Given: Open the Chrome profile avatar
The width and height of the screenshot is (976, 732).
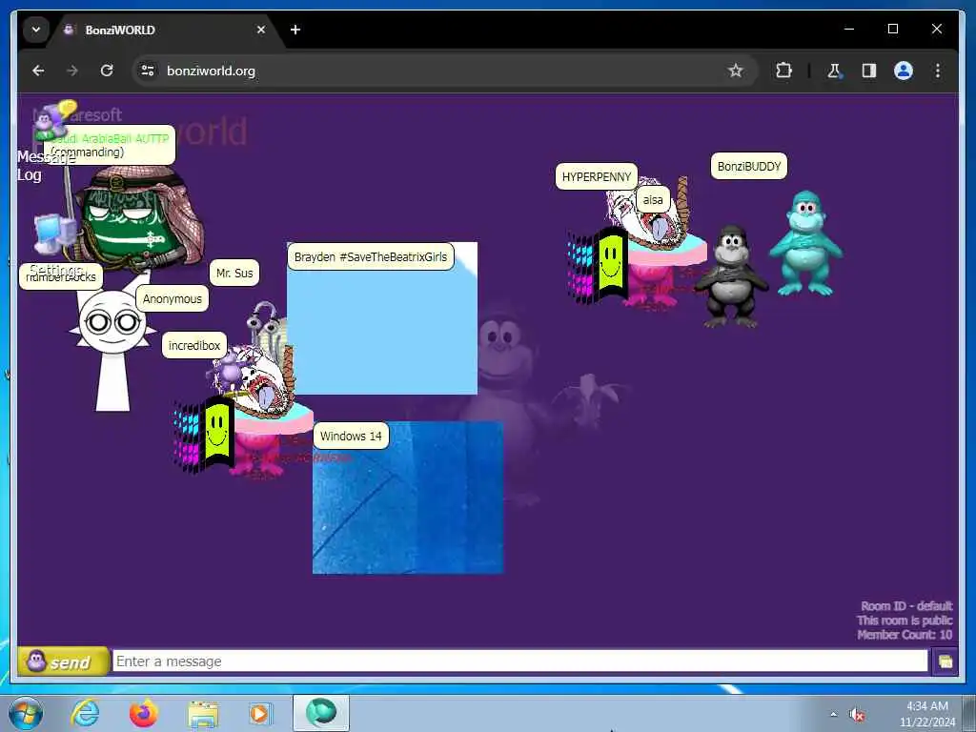Looking at the screenshot, I should pos(904,71).
